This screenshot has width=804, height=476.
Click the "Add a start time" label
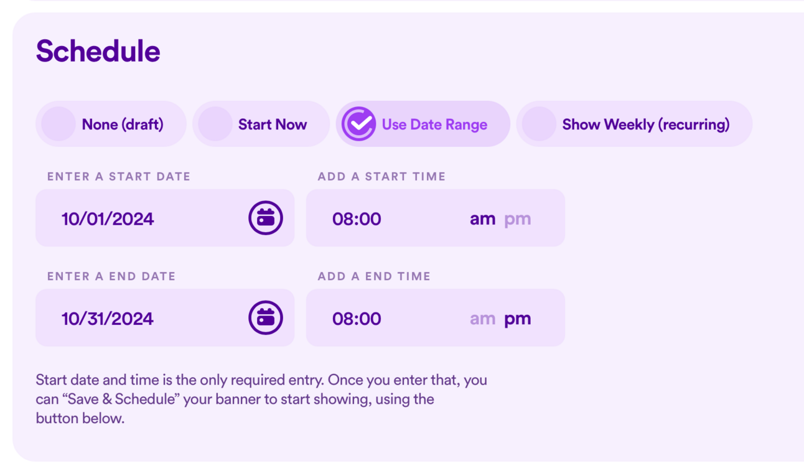pos(381,177)
